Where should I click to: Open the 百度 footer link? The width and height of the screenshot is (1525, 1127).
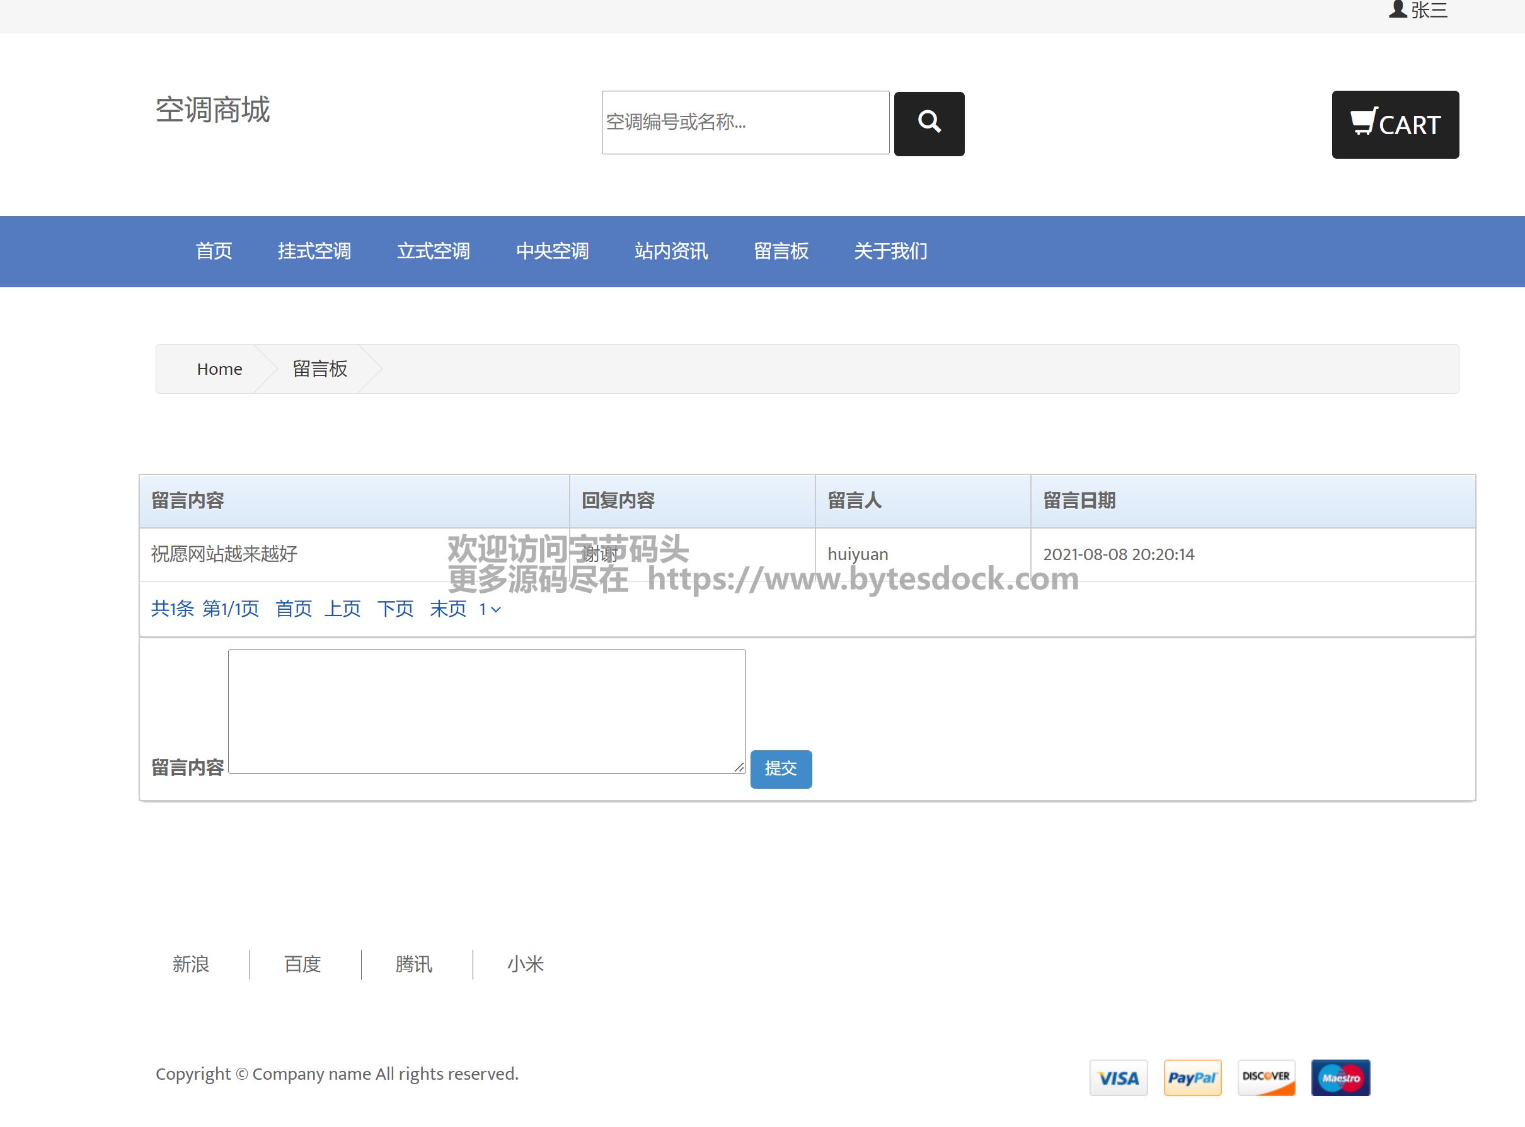[302, 964]
